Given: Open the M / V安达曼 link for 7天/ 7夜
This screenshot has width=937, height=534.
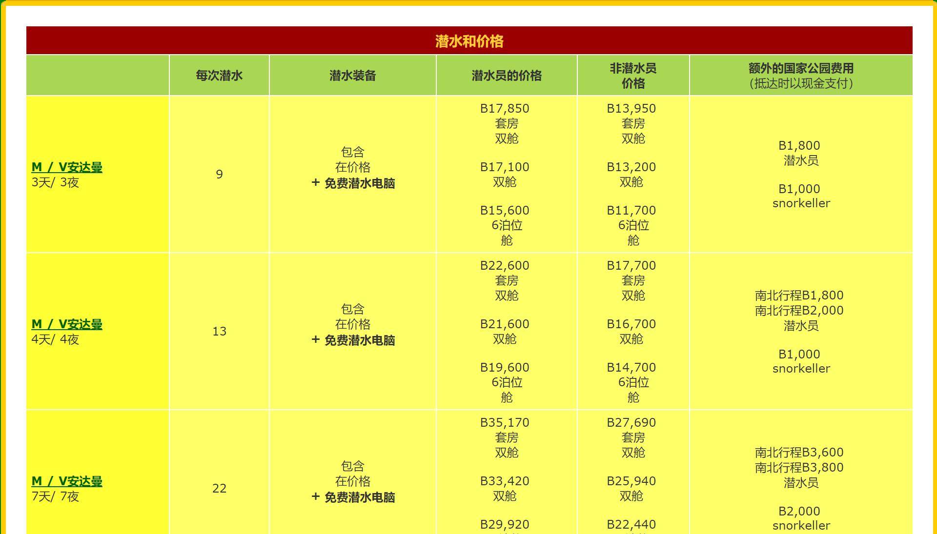Looking at the screenshot, I should (67, 481).
